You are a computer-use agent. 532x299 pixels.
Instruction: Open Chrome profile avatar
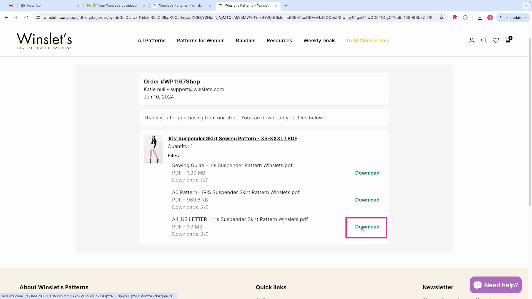490,18
